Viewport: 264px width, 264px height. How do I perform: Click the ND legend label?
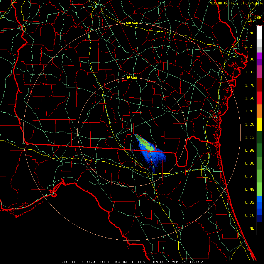point(252,229)
